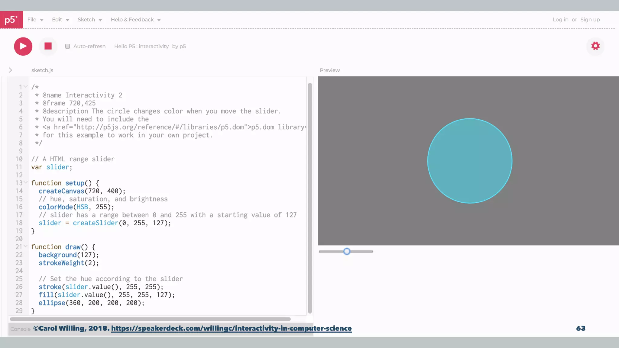
Task: Click the hue slider handle
Action: (x=347, y=251)
